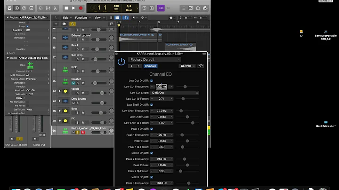The height and width of the screenshot is (190, 339).
Task: Click the red Record transport button
Action: pos(81,8)
